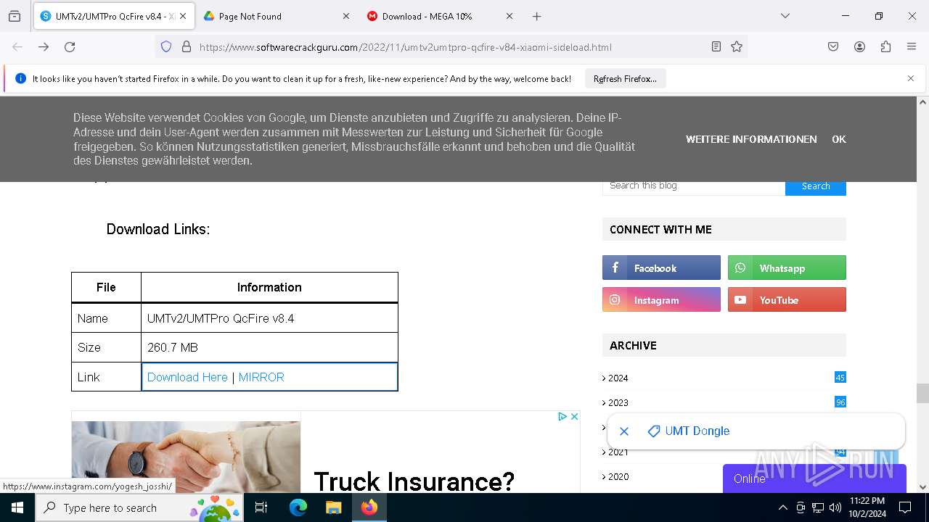Screen dimensions: 929x522
Task: Click Download Here link
Action: tap(187, 377)
